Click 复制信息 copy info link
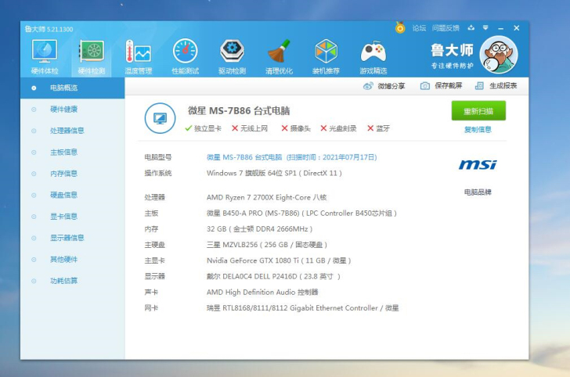 coord(478,130)
